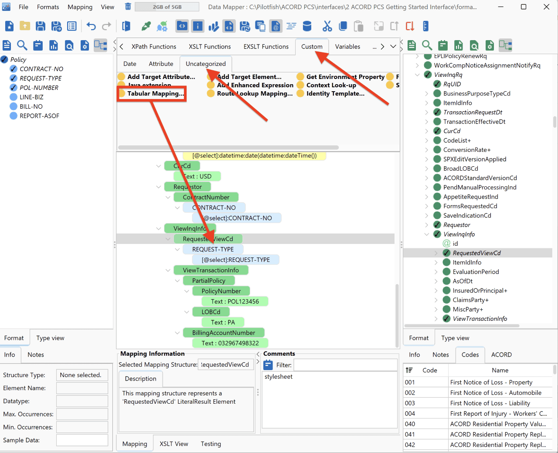
Task: Click Get Environment Property function
Action: click(341, 77)
